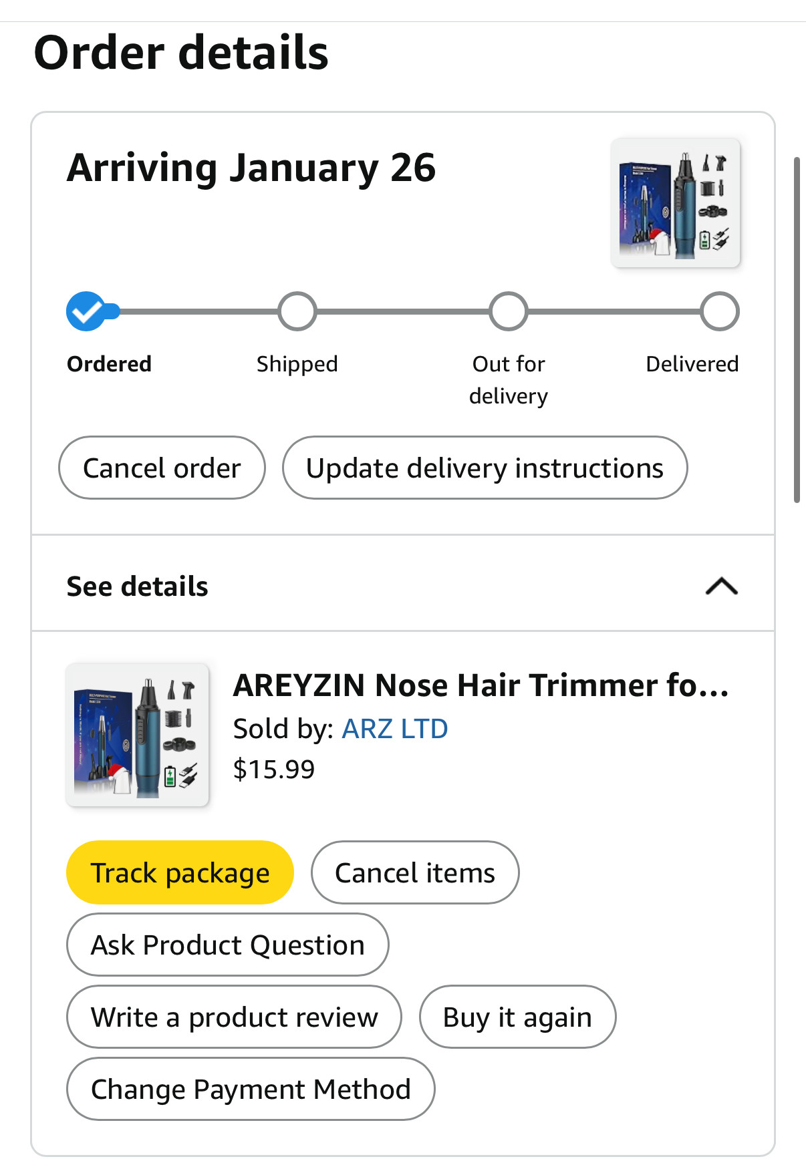The height and width of the screenshot is (1163, 806).
Task: Click the blue Ordered checkmark icon
Action: point(86,311)
